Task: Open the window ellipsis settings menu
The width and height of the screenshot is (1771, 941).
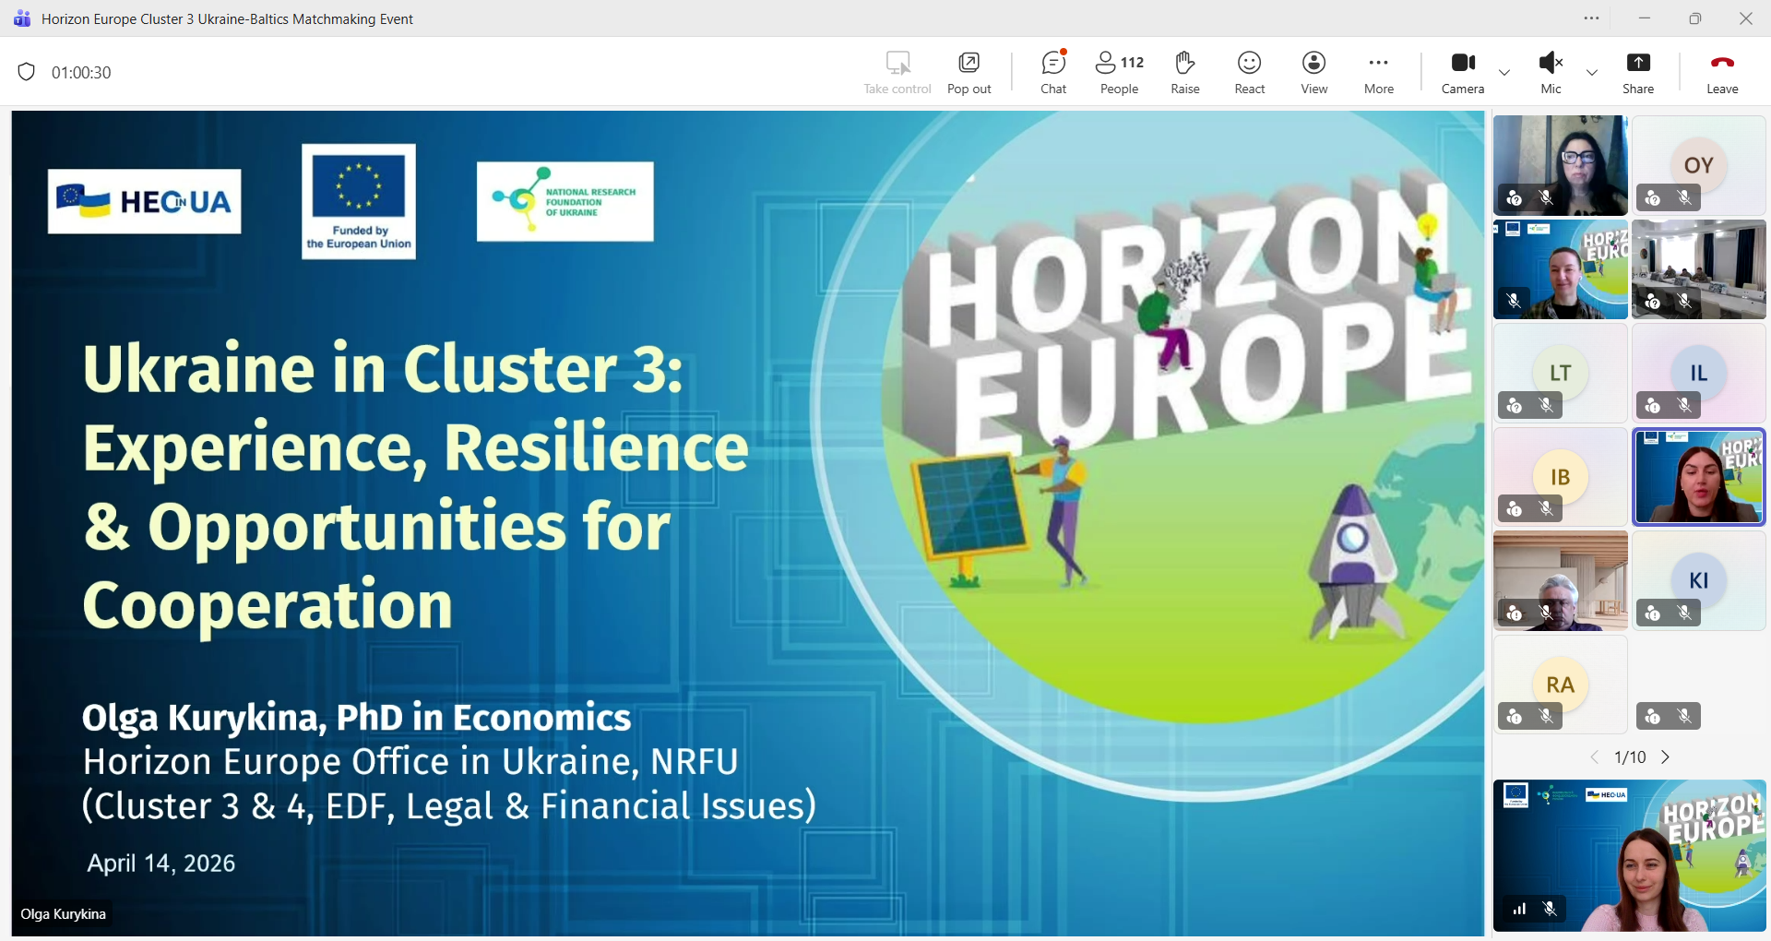Action: 1591,18
